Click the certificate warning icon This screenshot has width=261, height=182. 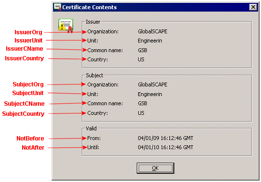(x=66, y=26)
